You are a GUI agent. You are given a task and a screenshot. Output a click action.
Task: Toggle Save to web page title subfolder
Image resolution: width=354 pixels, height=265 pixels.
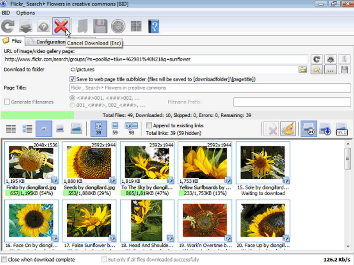(72, 79)
